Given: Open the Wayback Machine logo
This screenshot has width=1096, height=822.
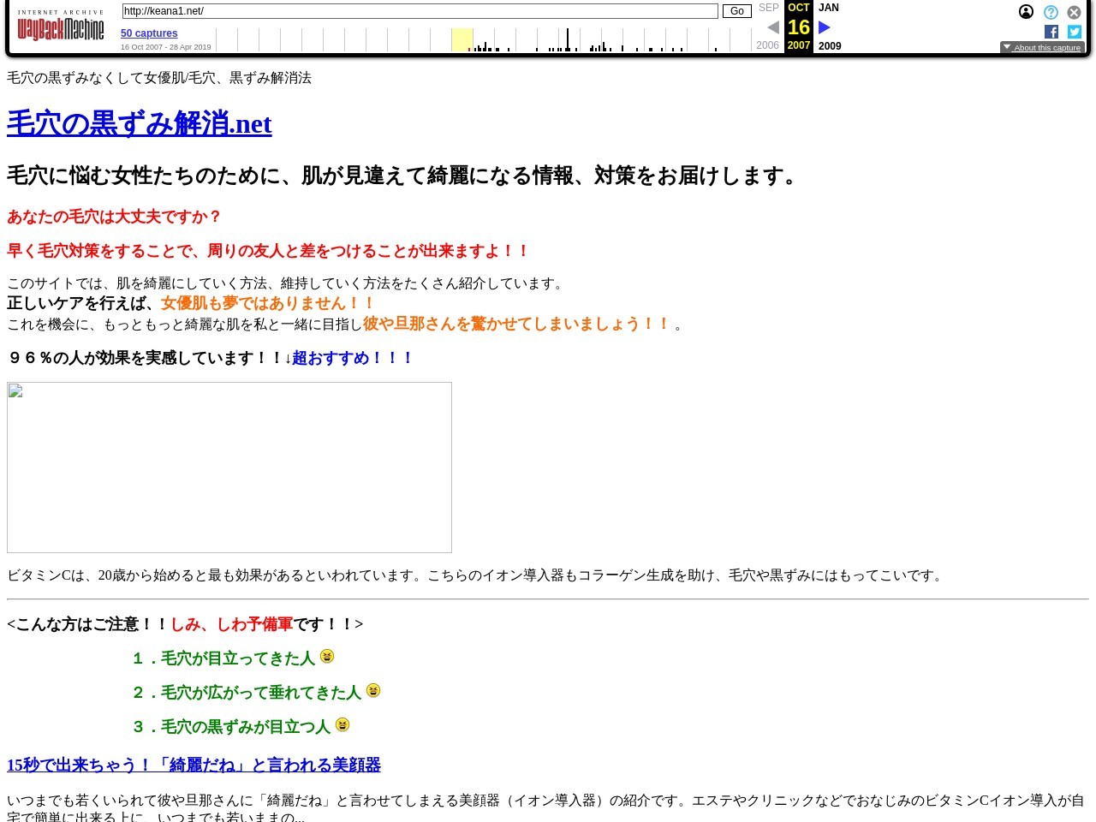Looking at the screenshot, I should (x=60, y=27).
